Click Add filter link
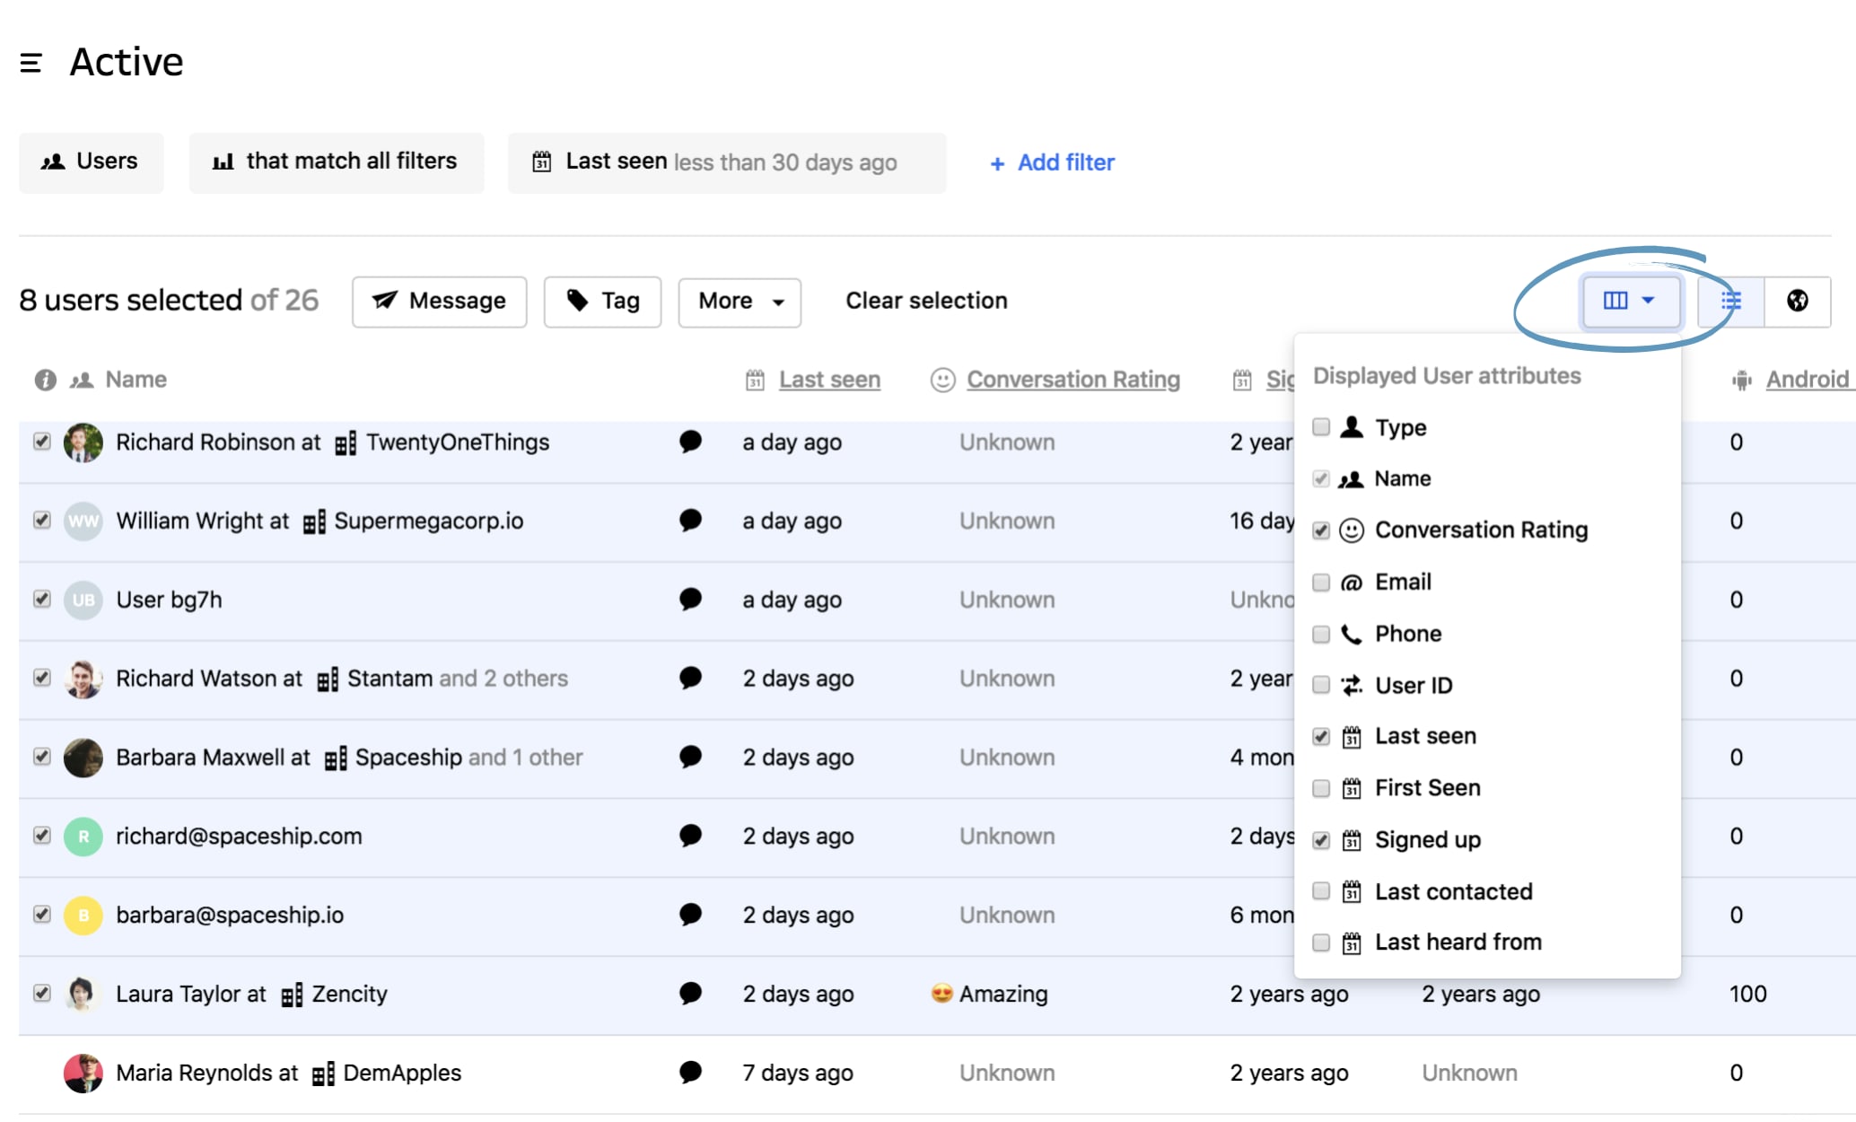 pos(1052,162)
